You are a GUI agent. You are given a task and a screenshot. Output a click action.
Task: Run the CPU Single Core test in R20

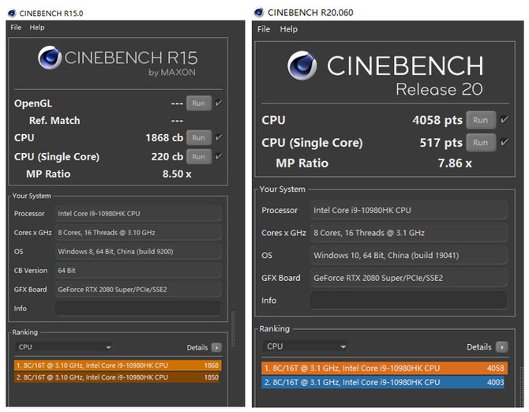pyautogui.click(x=480, y=143)
